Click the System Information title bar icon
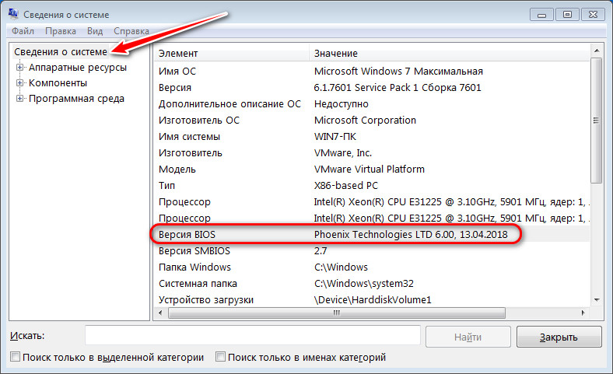 click(13, 14)
